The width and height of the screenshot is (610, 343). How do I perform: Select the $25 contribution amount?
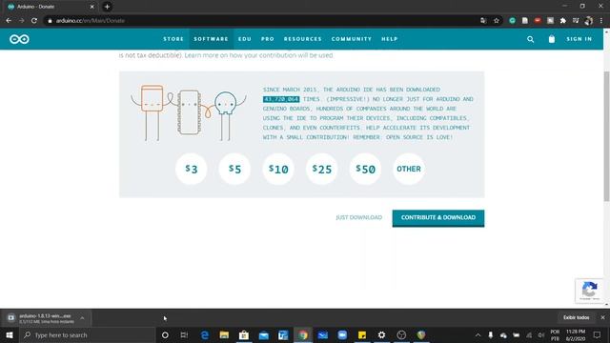click(322, 169)
